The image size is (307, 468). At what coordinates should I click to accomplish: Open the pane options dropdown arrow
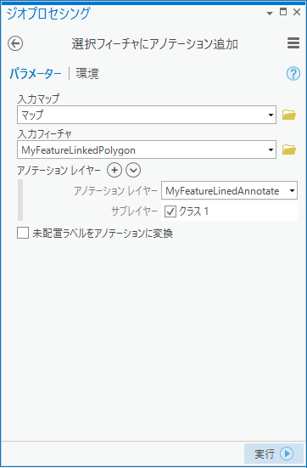[x=270, y=13]
